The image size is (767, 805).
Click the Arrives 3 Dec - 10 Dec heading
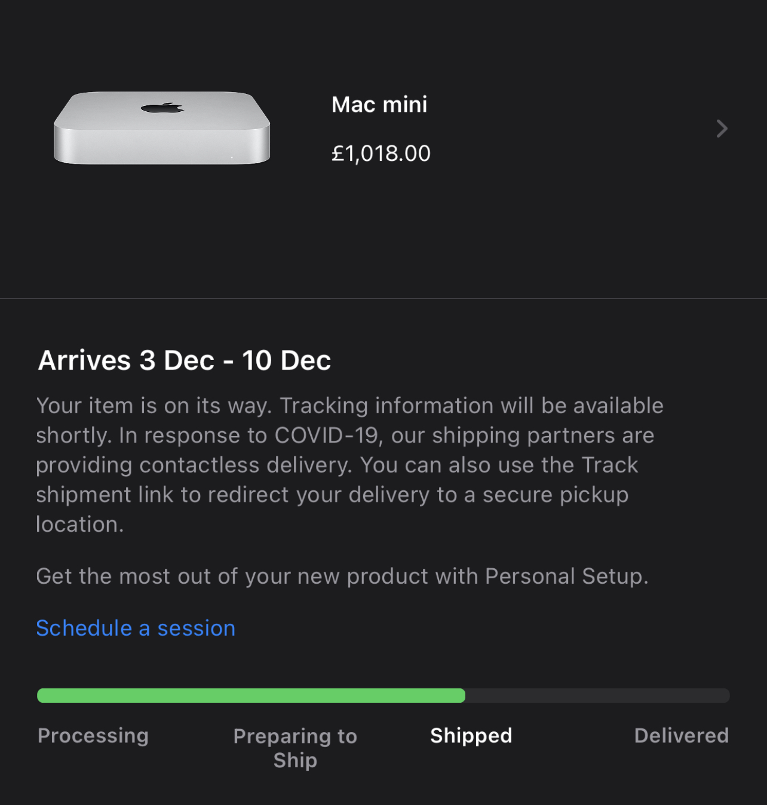(x=184, y=360)
